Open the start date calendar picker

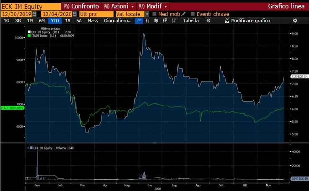34,14
